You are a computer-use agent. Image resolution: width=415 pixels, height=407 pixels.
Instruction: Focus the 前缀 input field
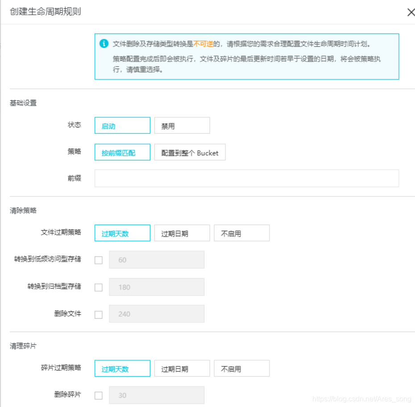tap(247, 178)
